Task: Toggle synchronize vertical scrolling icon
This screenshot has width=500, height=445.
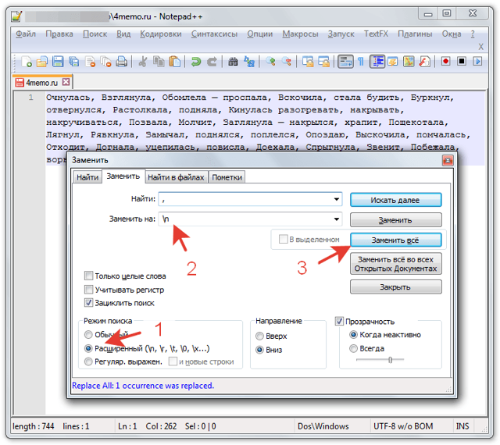Action: (308, 61)
